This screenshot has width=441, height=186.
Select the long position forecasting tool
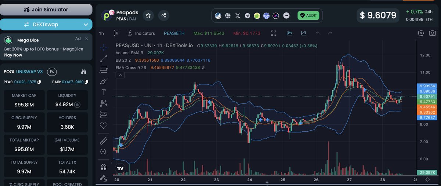(104, 114)
